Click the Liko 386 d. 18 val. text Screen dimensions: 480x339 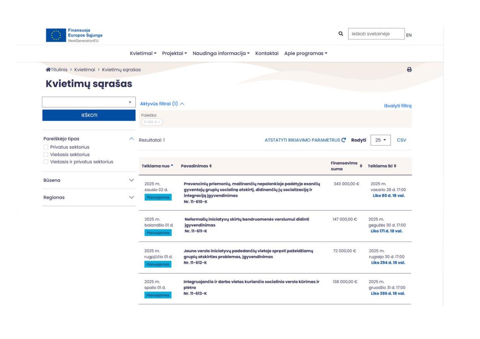point(388,294)
